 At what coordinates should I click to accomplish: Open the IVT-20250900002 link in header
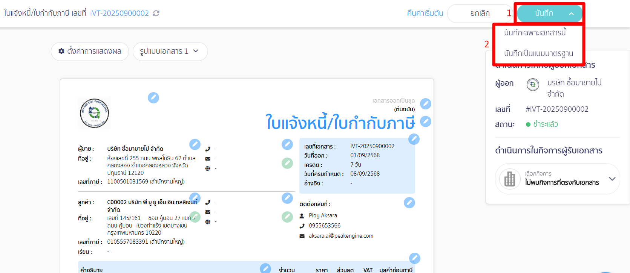(120, 13)
